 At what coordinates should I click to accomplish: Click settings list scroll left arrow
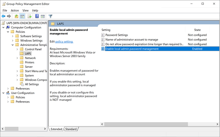pyautogui.click(x=102, y=124)
